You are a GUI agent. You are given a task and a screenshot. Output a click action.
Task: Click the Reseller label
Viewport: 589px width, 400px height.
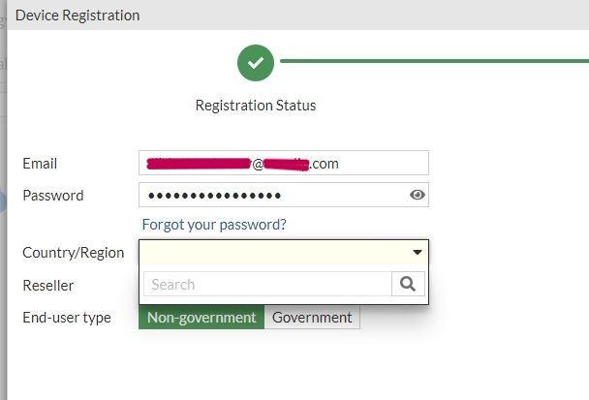(48, 286)
